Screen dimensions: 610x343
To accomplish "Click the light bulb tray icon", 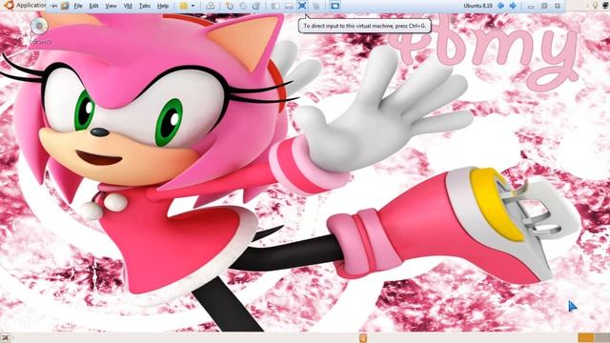I will point(595,6).
